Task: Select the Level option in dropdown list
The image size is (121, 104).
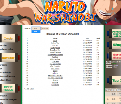Action: point(36,32)
